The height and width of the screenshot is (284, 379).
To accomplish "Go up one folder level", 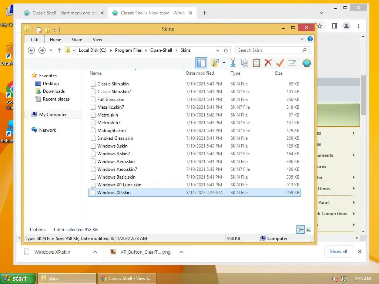I will click(59, 50).
